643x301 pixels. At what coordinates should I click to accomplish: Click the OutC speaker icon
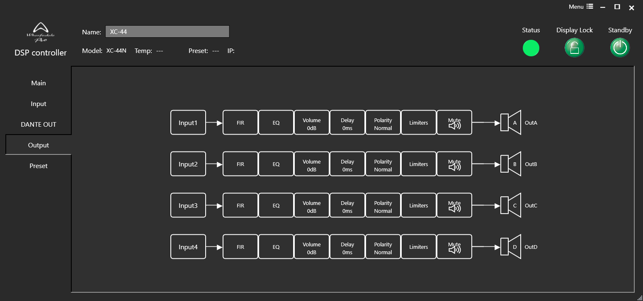(x=511, y=205)
